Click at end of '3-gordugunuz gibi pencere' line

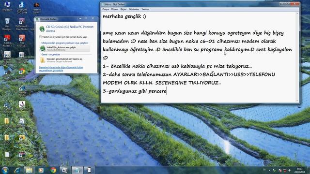click(167, 91)
